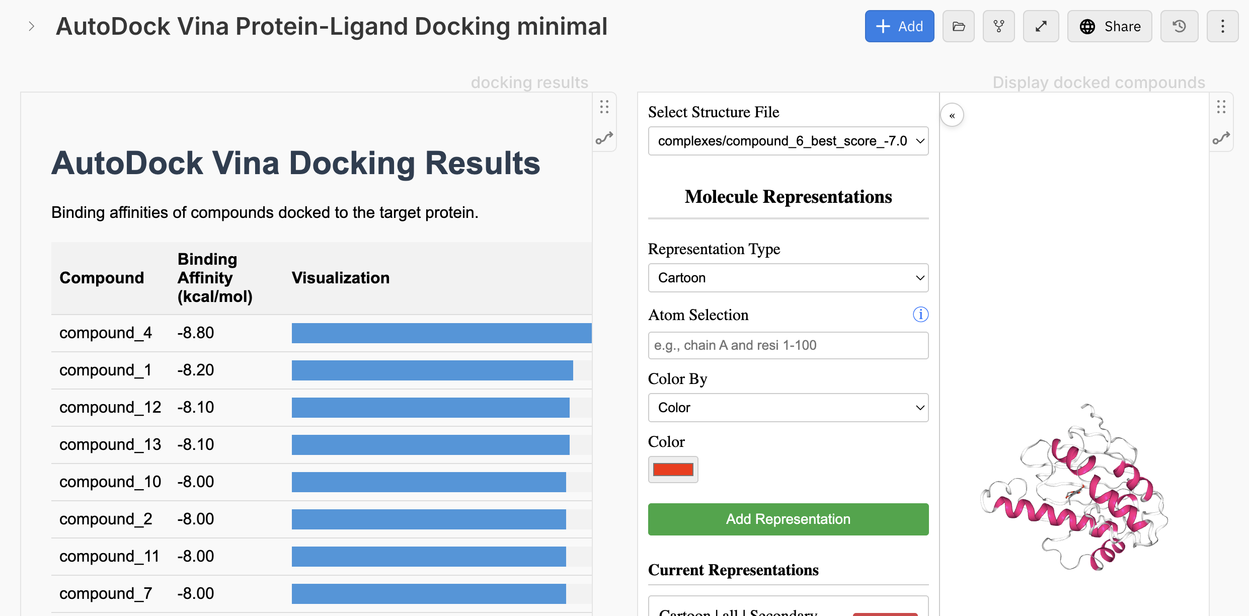Collapse the settings panel with double-chevron

[x=952, y=116]
